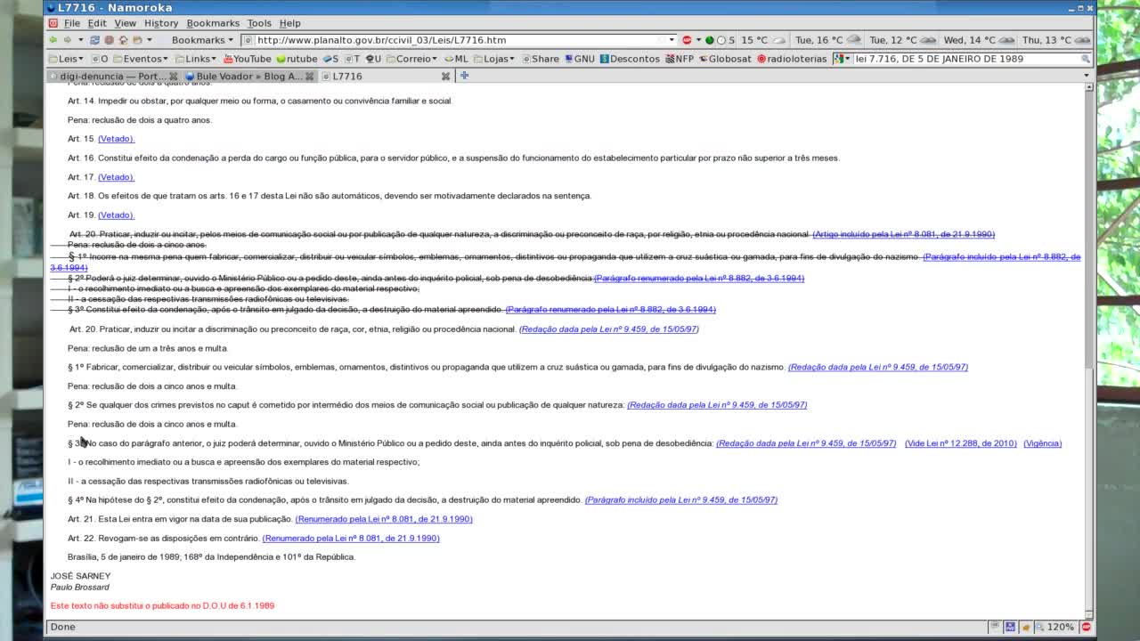Go forward with the forward arrow

point(68,40)
